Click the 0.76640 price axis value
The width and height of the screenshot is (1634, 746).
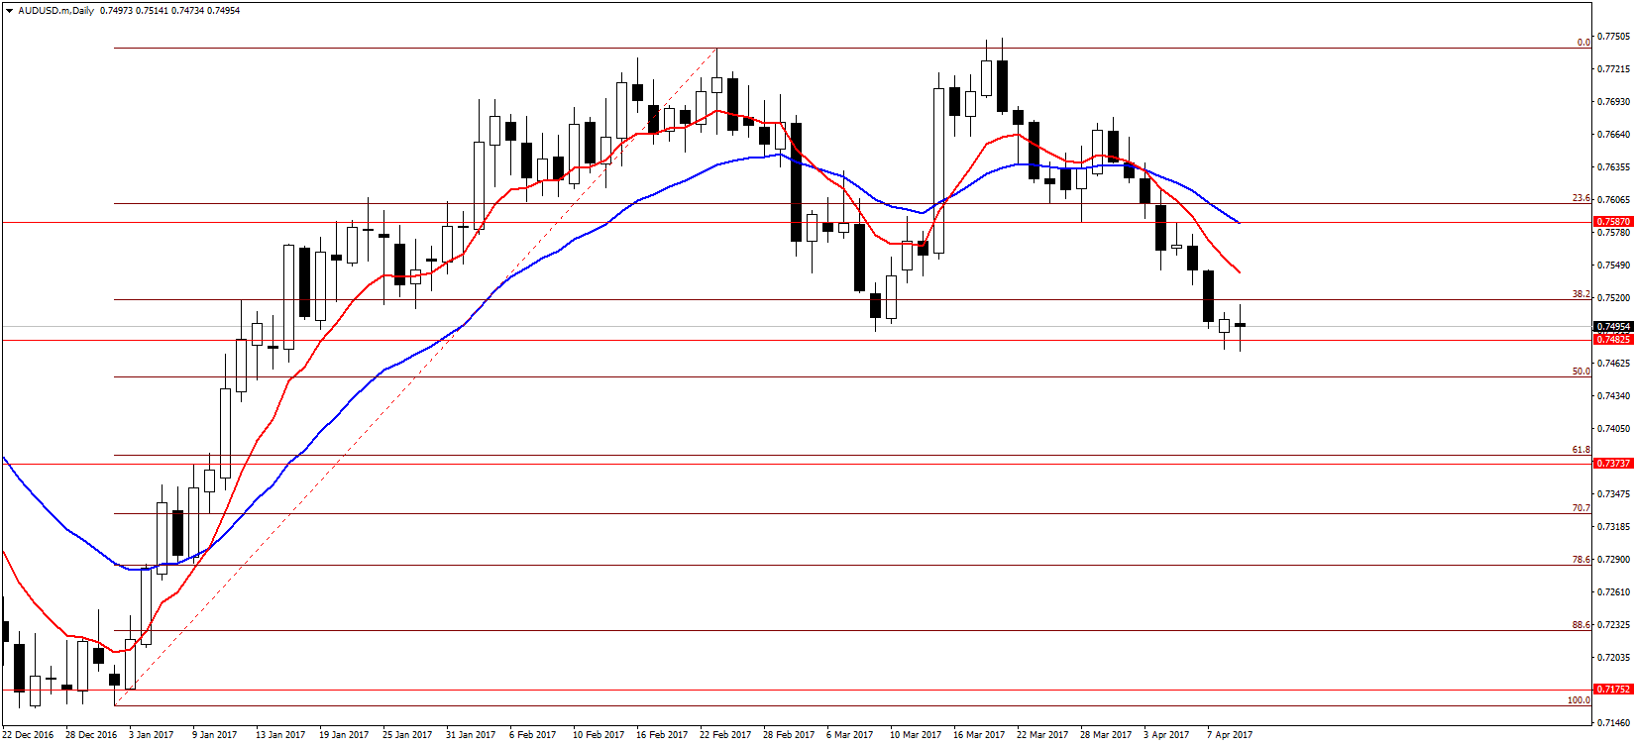pyautogui.click(x=1614, y=135)
